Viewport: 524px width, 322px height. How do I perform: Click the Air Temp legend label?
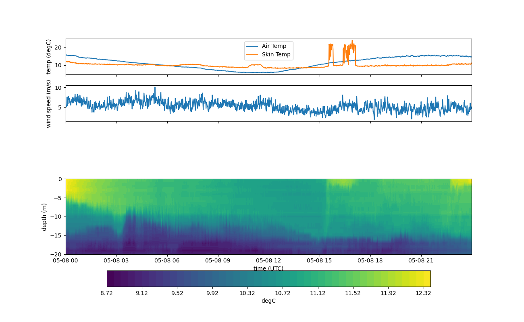point(274,46)
